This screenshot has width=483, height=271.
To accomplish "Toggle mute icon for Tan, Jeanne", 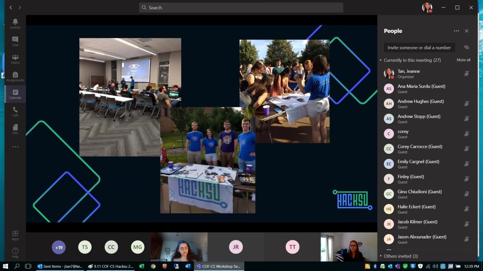I will (466, 73).
